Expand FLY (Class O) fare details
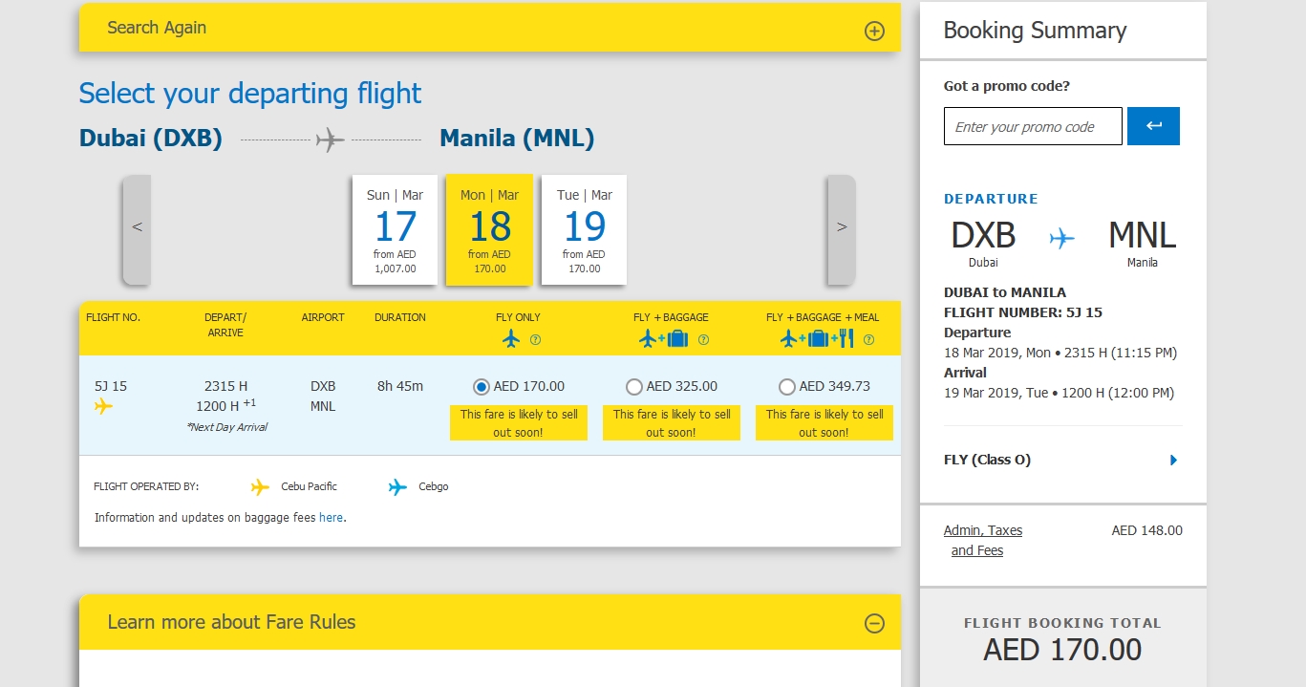 (x=1173, y=461)
